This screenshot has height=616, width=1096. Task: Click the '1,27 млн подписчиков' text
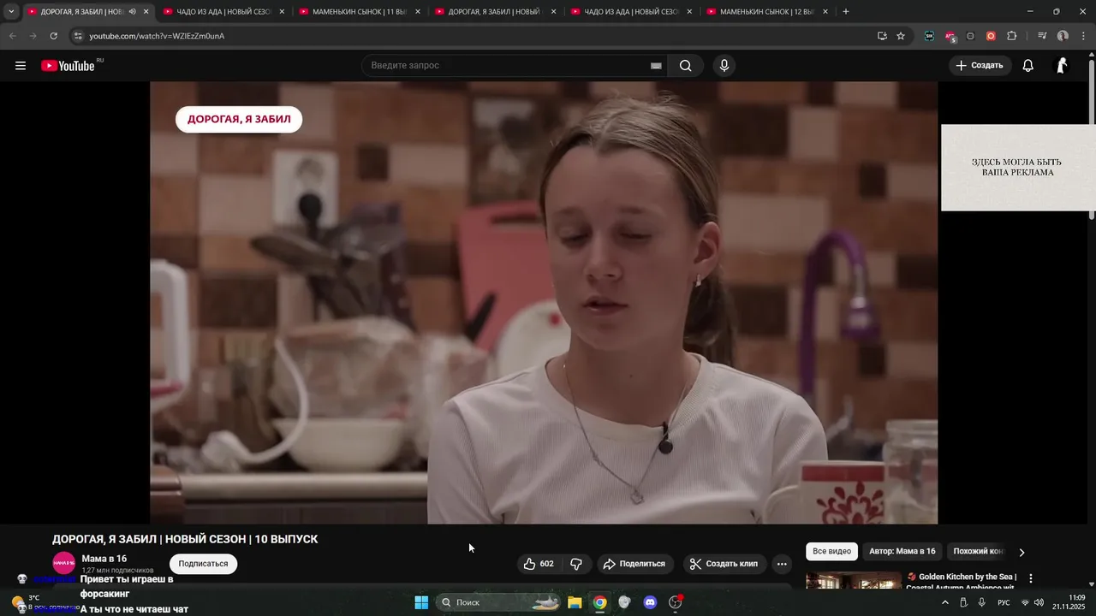117,571
